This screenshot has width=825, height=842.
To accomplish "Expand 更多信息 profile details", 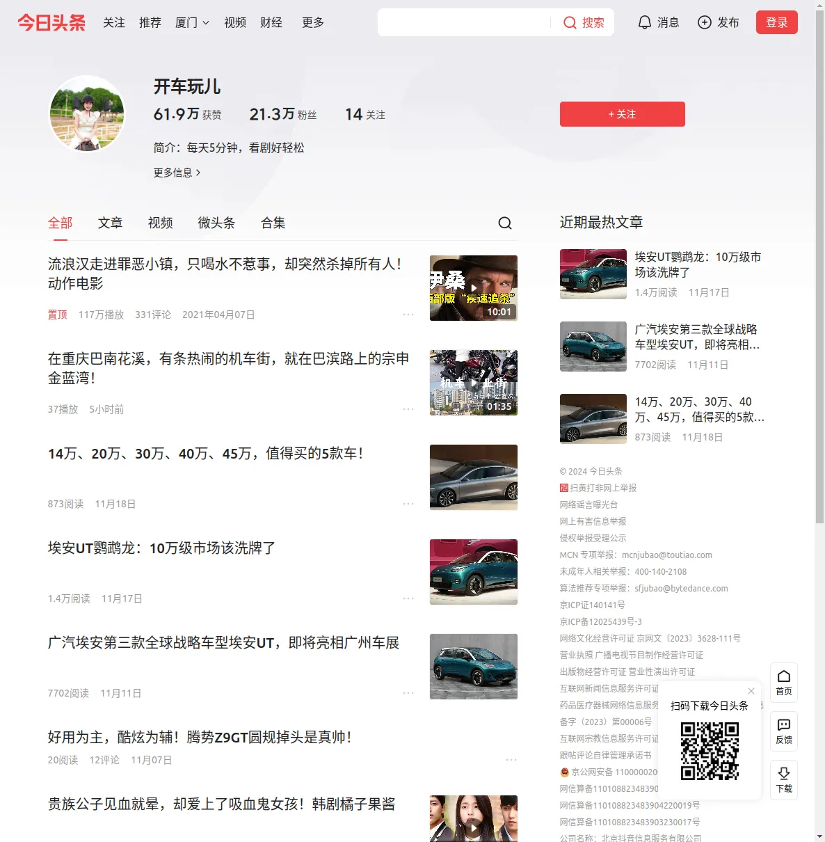I will click(x=177, y=173).
